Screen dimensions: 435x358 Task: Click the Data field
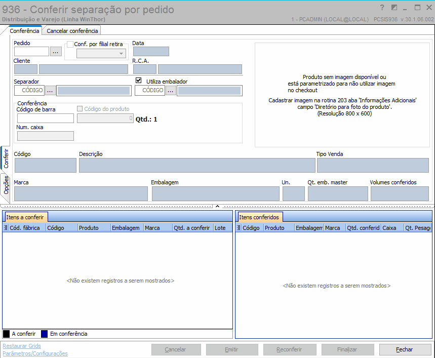151,52
